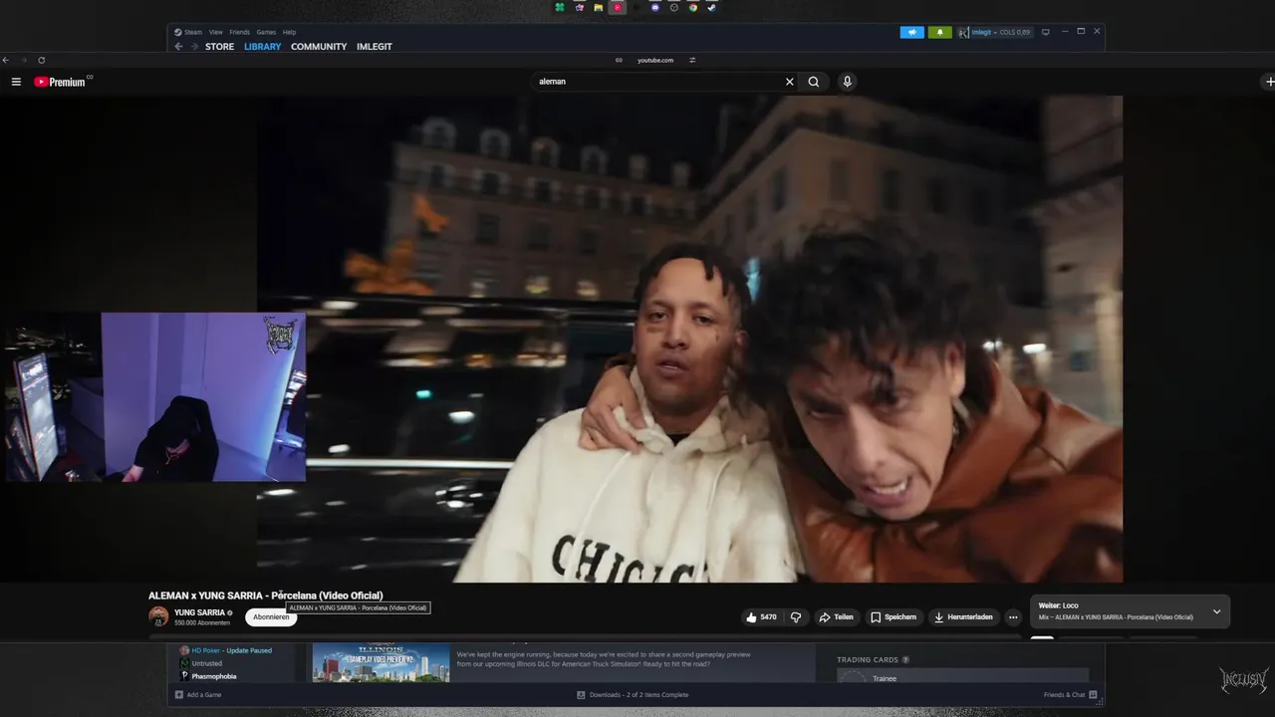Open more actions three-dot menu
Image resolution: width=1275 pixels, height=717 pixels.
pos(1013,617)
